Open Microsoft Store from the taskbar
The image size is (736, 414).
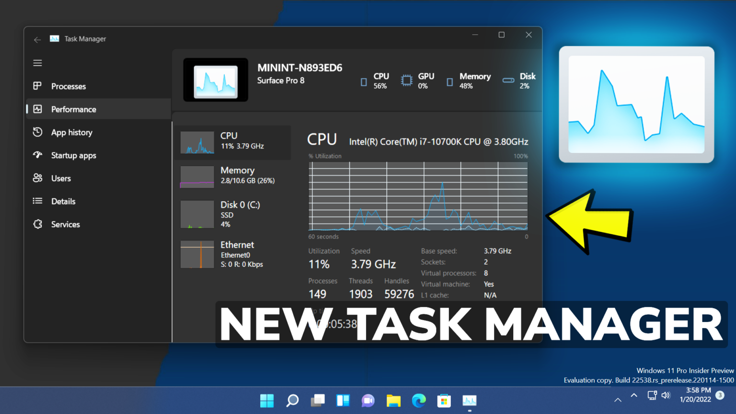(444, 401)
